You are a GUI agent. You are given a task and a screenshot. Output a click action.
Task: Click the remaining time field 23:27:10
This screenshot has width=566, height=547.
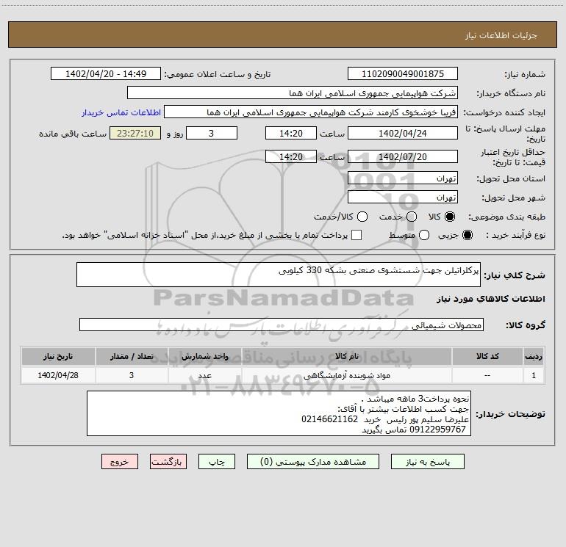[135, 133]
